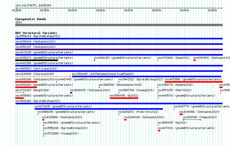The image size is (230, 146).
Task: Open nsv4563901 gnomAD variant label
Action: click(x=72, y=123)
